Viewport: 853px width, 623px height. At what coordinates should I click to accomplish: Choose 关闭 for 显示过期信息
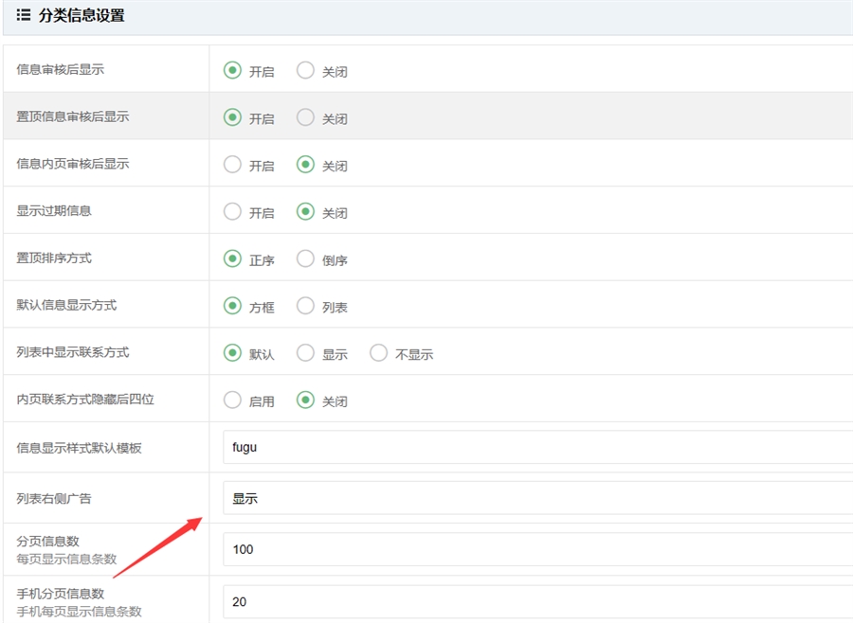(305, 212)
